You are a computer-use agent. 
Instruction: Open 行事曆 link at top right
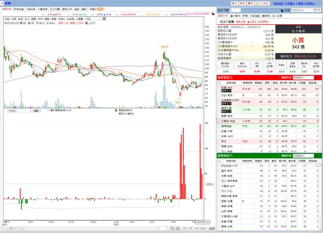coord(299,3)
